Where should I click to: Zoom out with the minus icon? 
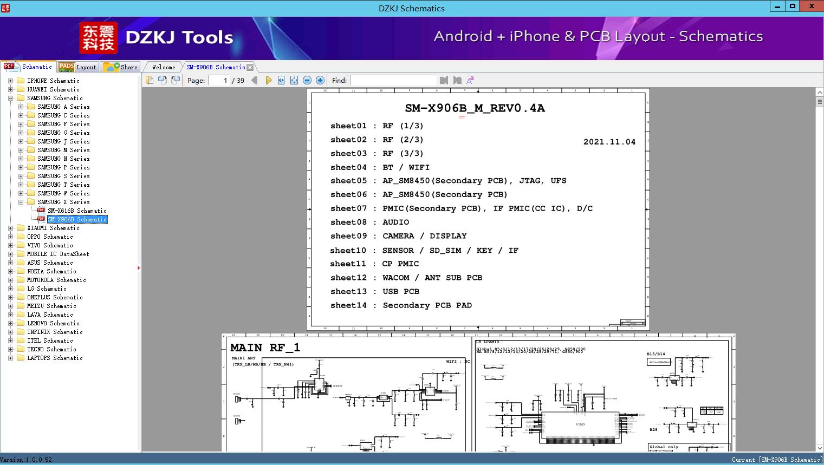(307, 80)
